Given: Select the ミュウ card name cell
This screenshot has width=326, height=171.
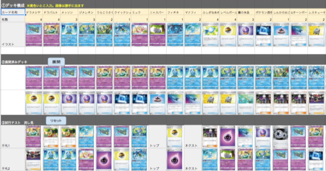Looking at the screenshot, I should point(140,12).
